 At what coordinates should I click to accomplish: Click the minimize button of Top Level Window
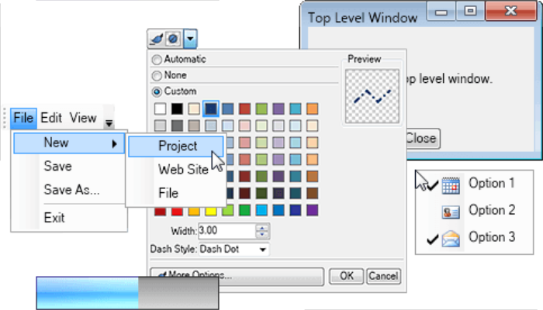coord(441,12)
